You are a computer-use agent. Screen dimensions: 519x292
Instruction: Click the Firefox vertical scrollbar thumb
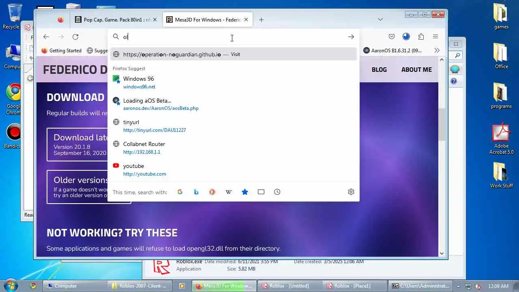pos(442,125)
